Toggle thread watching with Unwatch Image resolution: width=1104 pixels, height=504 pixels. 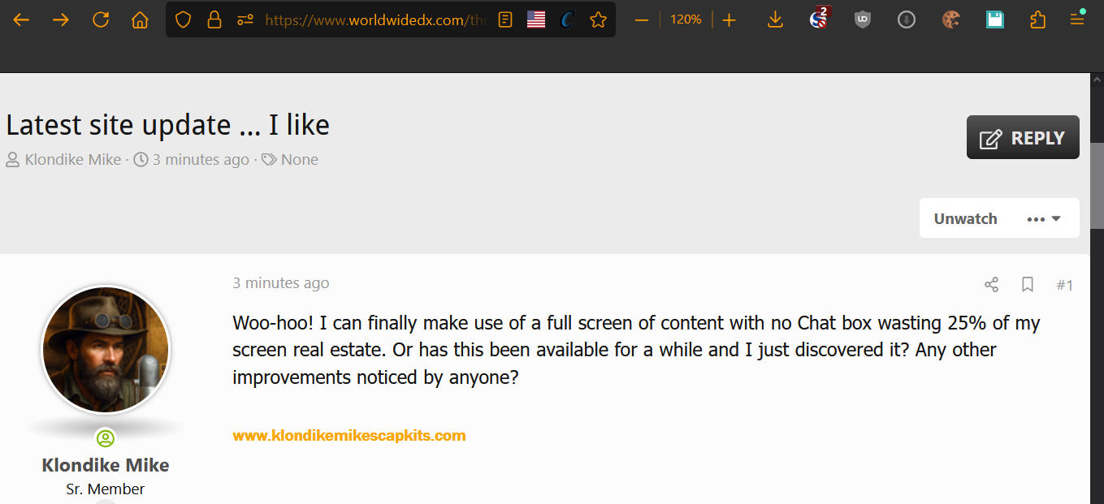[965, 218]
